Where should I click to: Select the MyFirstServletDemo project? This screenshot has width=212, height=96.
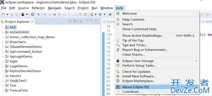click(25, 71)
